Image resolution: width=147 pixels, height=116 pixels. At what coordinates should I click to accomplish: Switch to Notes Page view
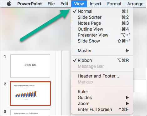(102, 23)
